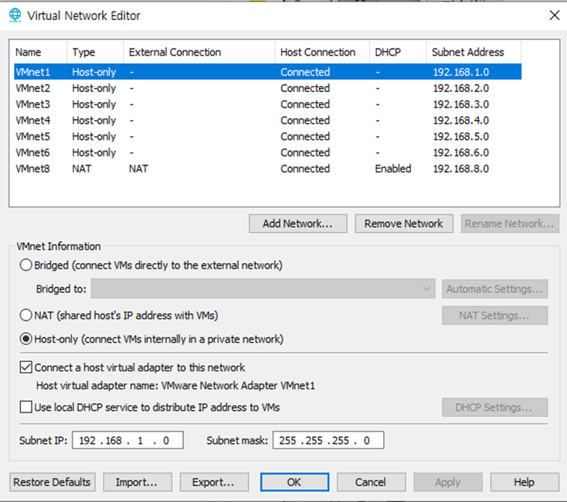Click the Export button
The image size is (567, 502).
[214, 482]
